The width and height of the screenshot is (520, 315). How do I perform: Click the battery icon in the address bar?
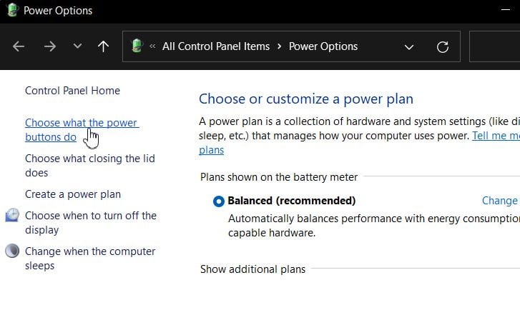coord(137,46)
